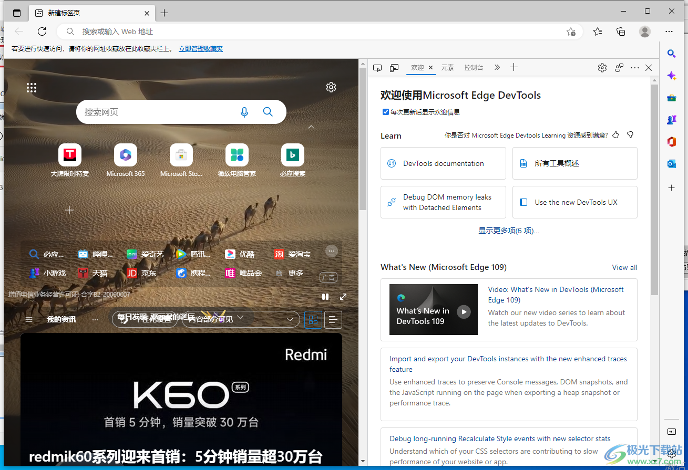Open the user profile avatar
688x470 pixels.
645,32
